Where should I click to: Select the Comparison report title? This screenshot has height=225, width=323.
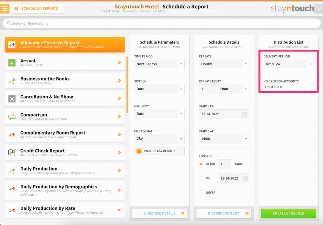click(x=34, y=115)
